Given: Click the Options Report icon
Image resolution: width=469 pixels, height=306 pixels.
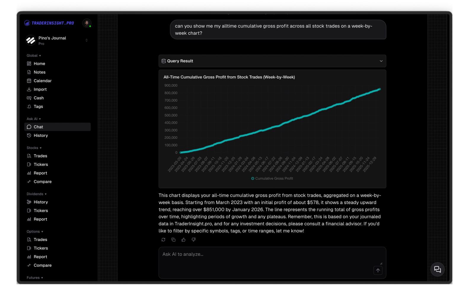Looking at the screenshot, I should (x=29, y=257).
